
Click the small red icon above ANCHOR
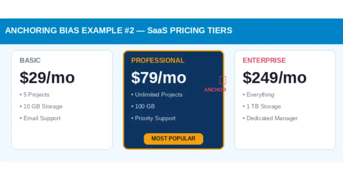223,80
